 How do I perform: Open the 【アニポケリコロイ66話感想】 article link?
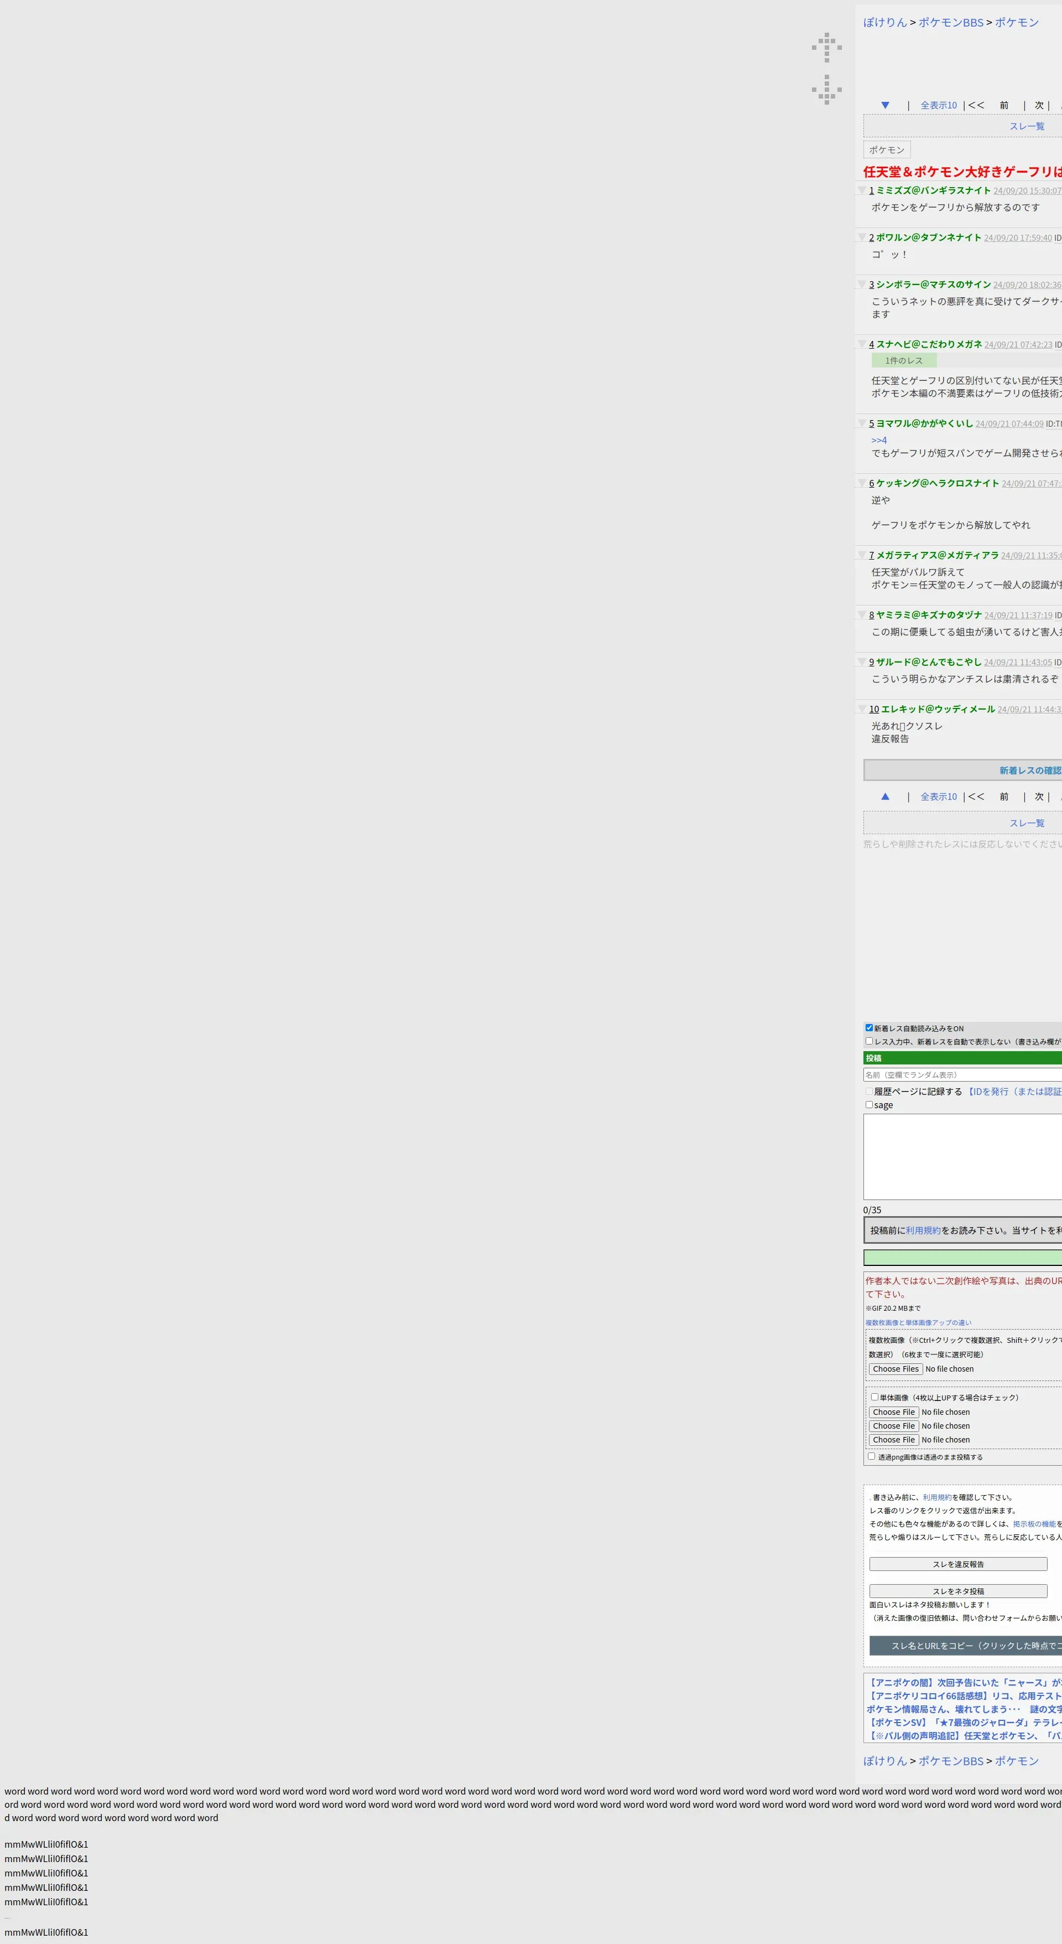coord(964,1695)
